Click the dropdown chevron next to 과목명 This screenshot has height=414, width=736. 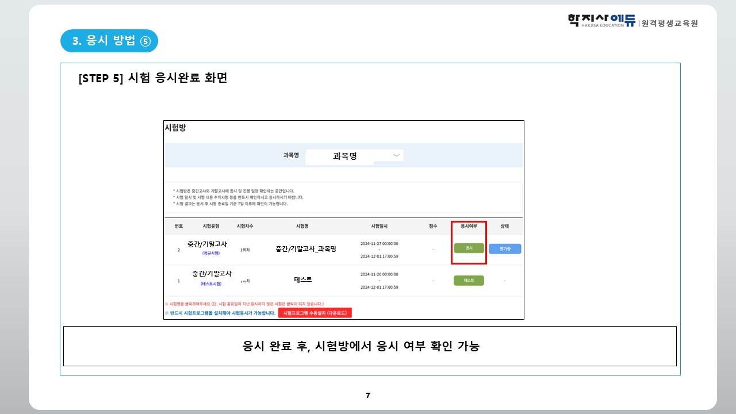(396, 155)
